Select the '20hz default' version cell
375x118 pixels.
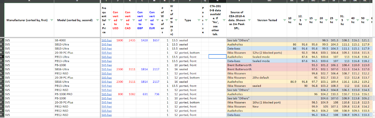pyautogui.click(x=269, y=78)
